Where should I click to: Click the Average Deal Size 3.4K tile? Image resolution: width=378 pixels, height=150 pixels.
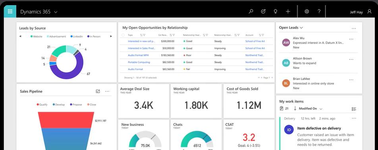143,101
